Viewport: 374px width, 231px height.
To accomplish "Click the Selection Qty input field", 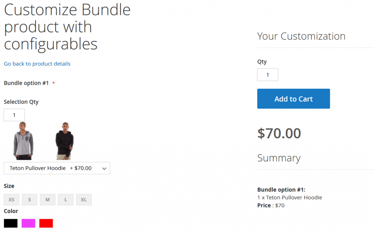I will (14, 115).
